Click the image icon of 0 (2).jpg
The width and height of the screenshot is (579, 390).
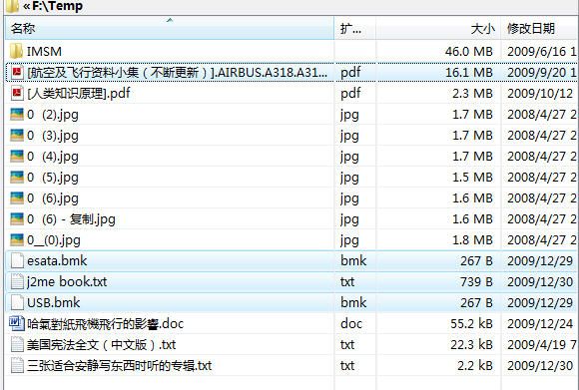coord(17,115)
